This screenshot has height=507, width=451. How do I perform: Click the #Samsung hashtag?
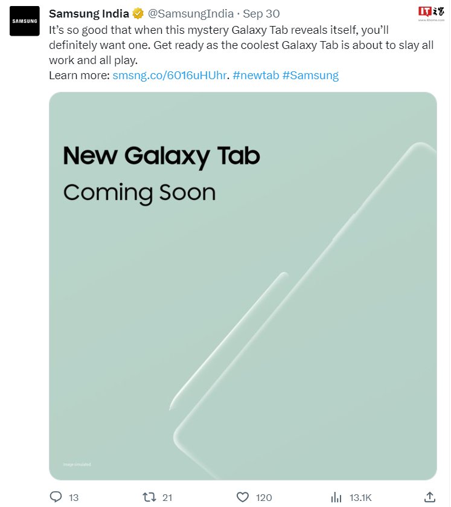click(x=310, y=76)
